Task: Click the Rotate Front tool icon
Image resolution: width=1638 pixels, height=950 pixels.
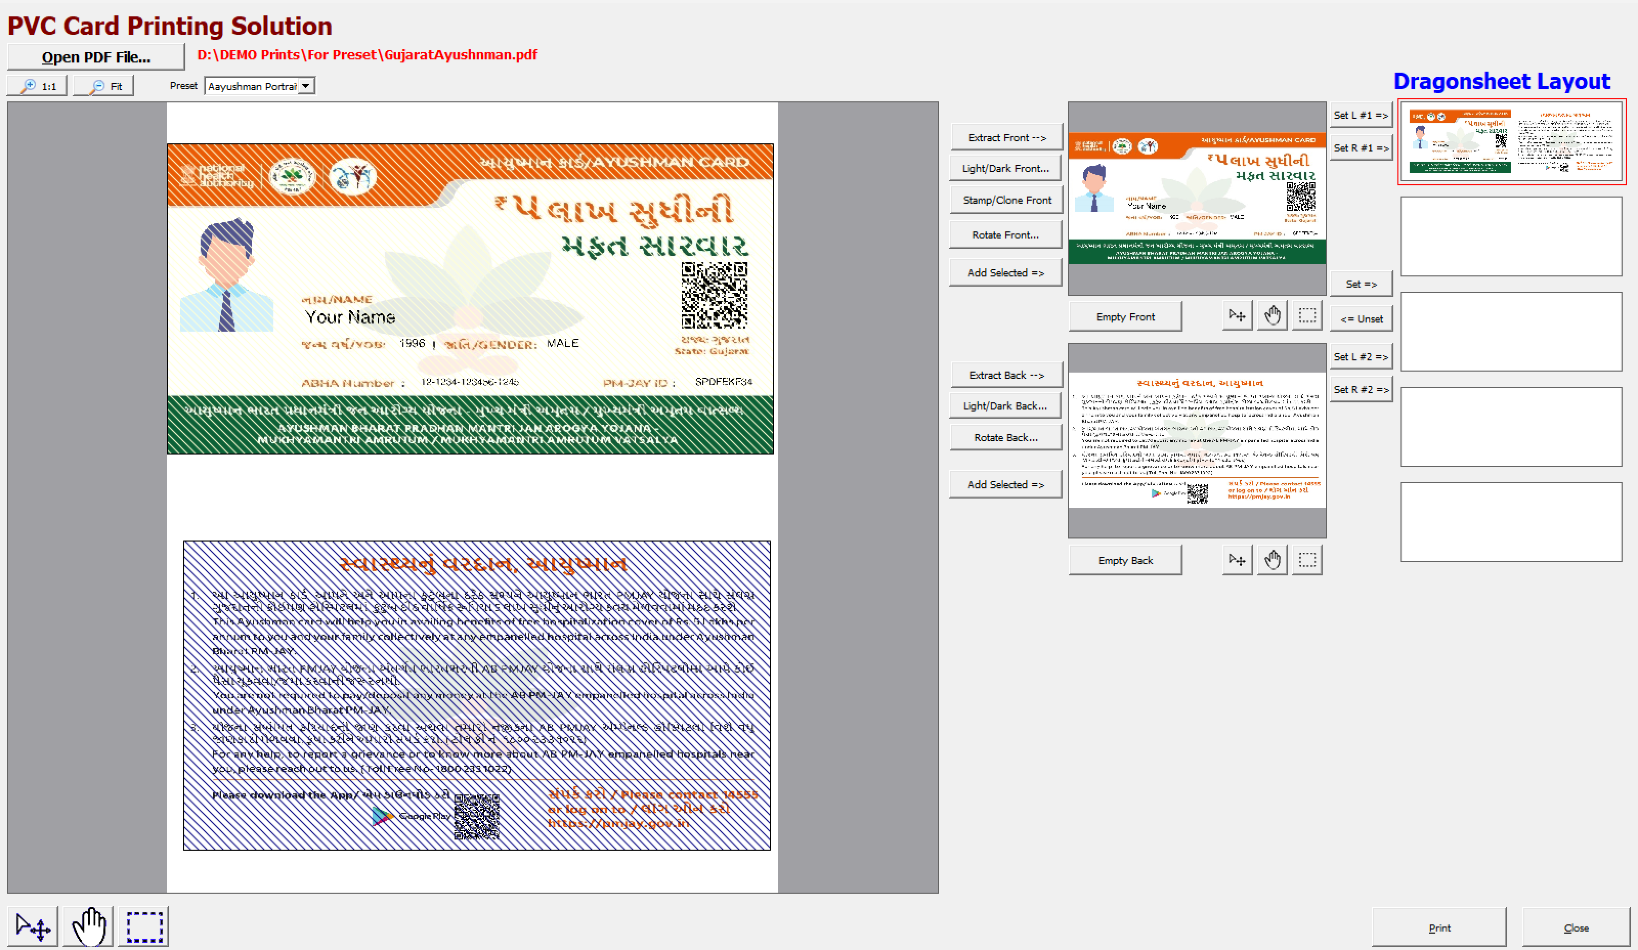Action: 1004,236
